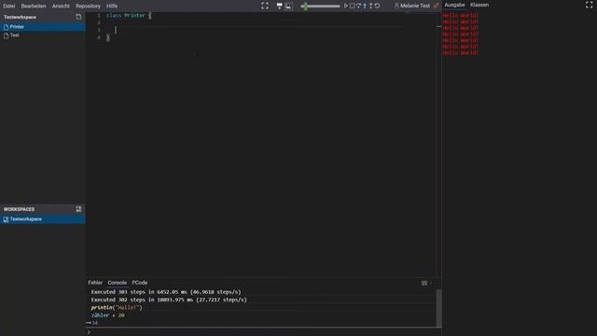Screen dimensions: 597x336
Task: Switch to the PCode tab
Action: pos(140,283)
